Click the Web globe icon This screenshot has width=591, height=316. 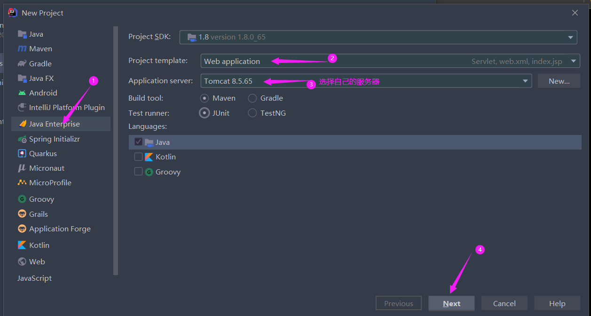22,261
